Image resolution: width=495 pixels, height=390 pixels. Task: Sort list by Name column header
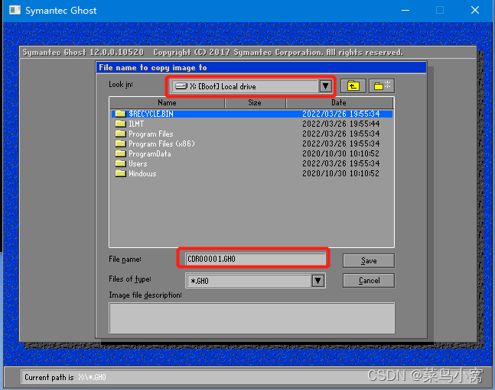click(x=167, y=103)
